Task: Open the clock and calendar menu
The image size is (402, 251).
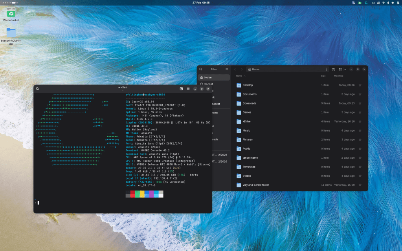Action: [x=201, y=2]
